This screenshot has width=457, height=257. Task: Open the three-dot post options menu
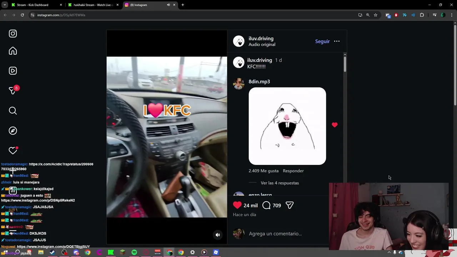[x=337, y=41]
